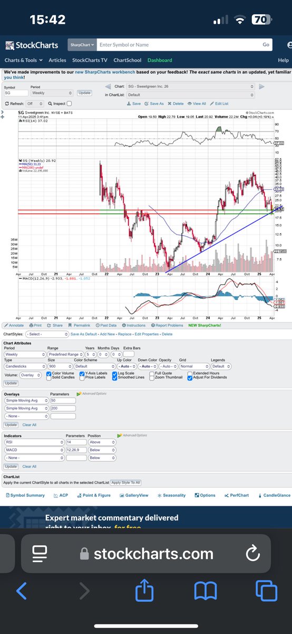Open StockCharts TV menu item
This screenshot has width=292, height=634.
(x=90, y=60)
